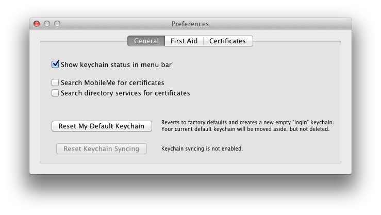This screenshot has height=215, width=381.
Task: Click the 'Reverts to factory defaults' description line
Action: coord(247,122)
